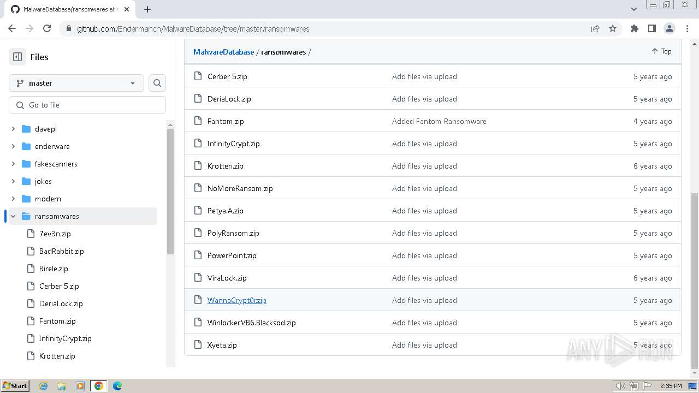Open Windows Explorer from taskbar
The height and width of the screenshot is (393, 699).
tap(62, 386)
